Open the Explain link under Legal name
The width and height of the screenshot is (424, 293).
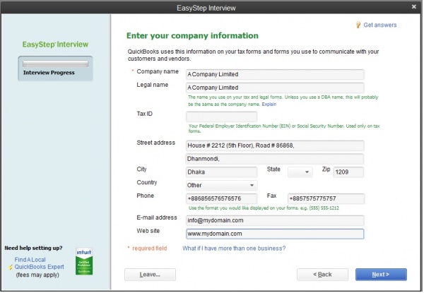click(269, 104)
